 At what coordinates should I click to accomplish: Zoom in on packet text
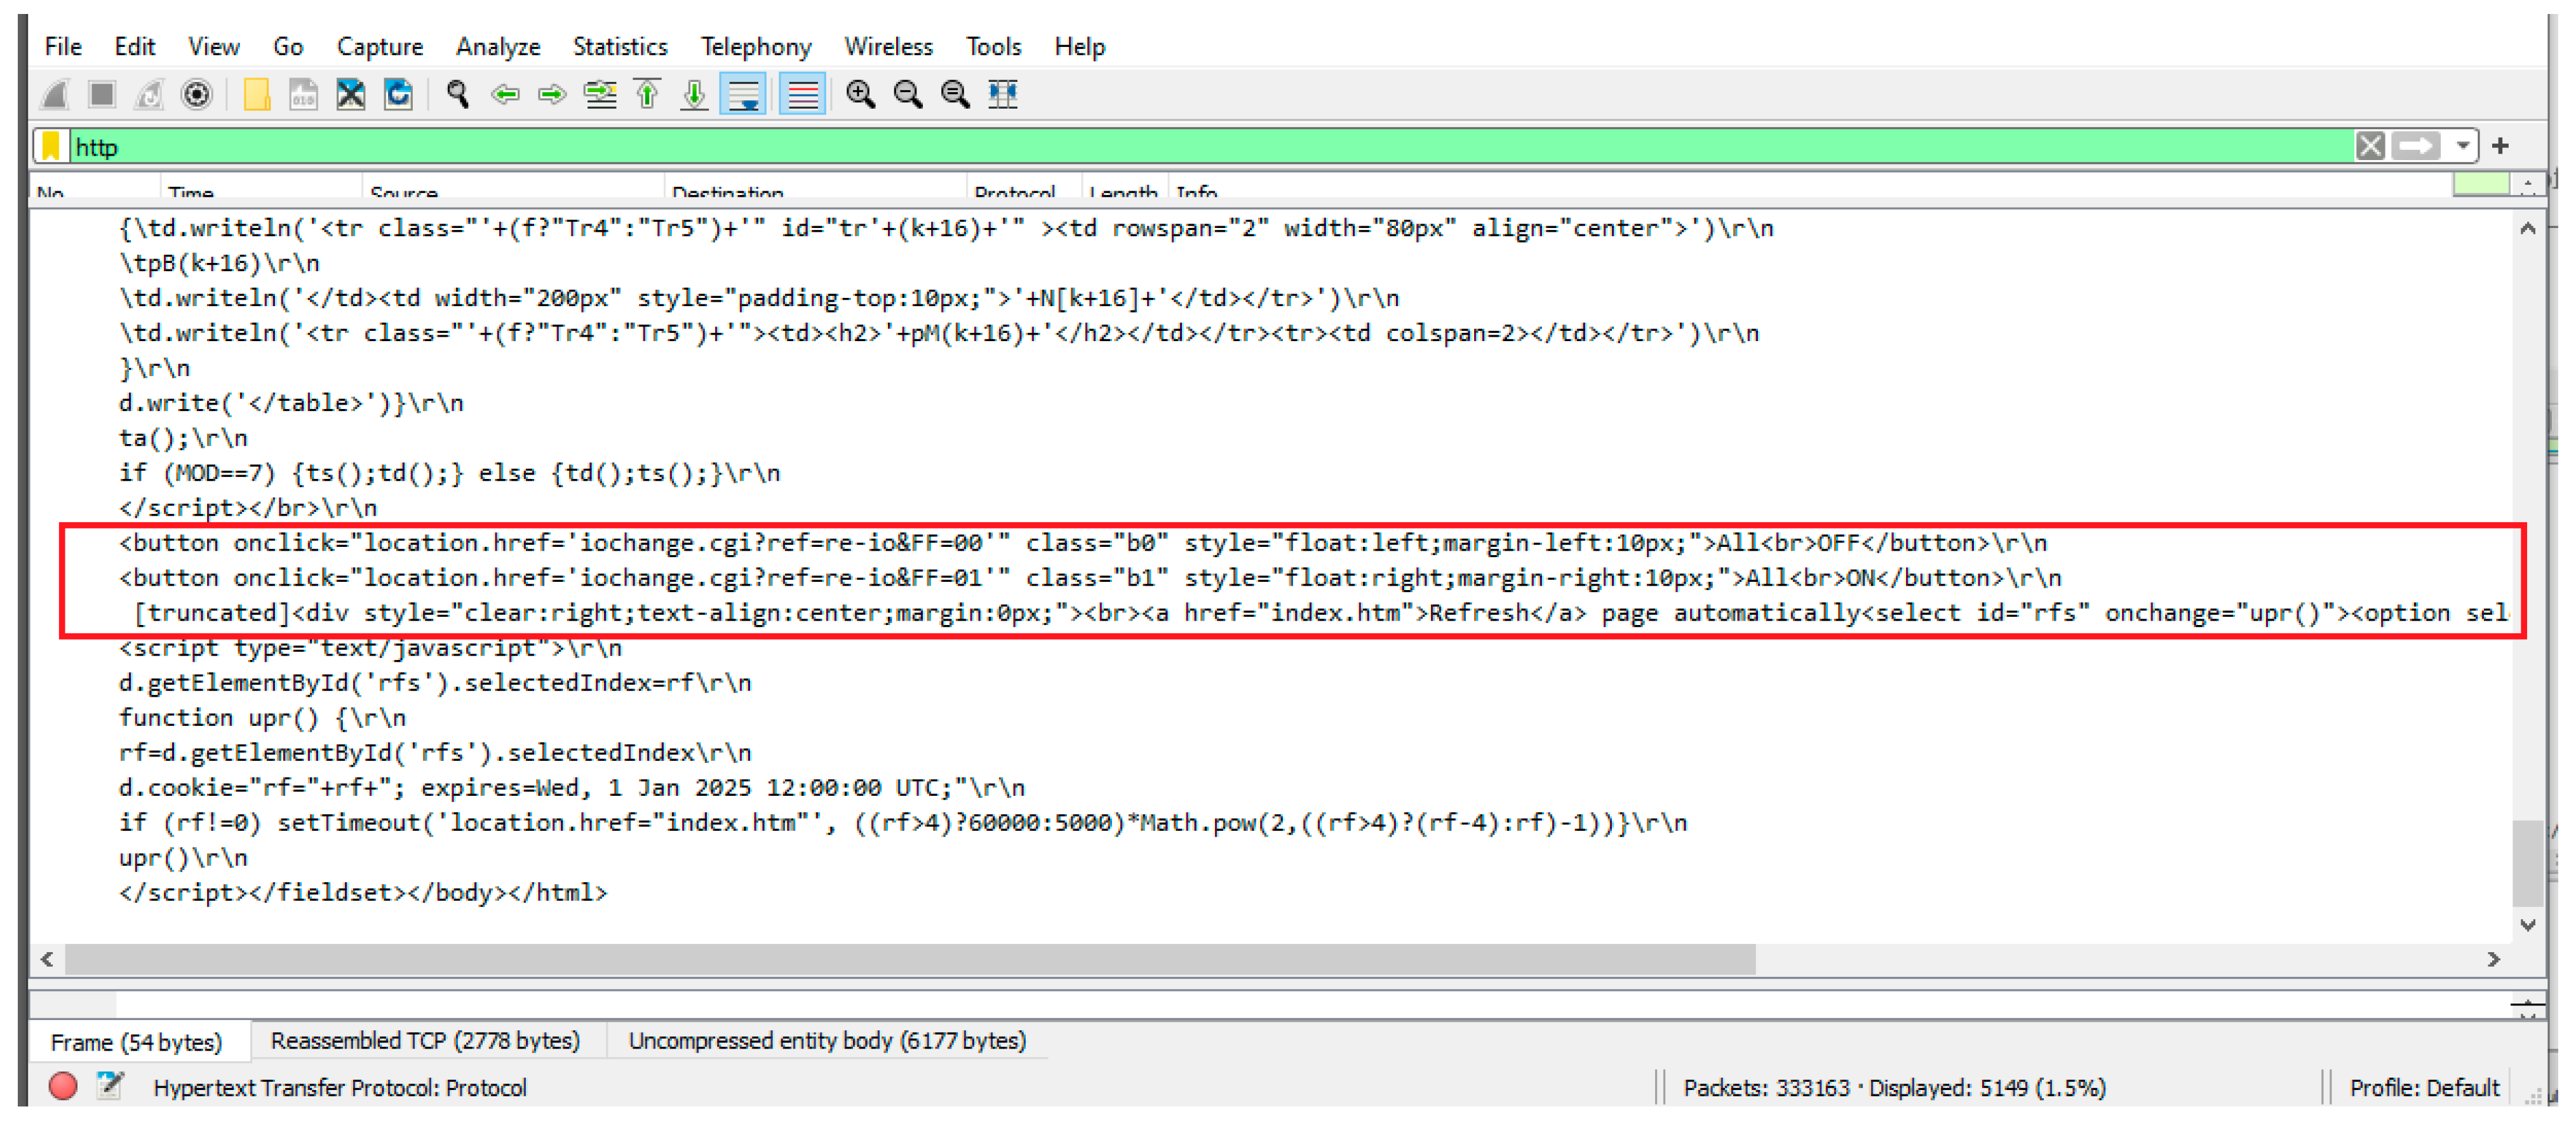[x=860, y=95]
